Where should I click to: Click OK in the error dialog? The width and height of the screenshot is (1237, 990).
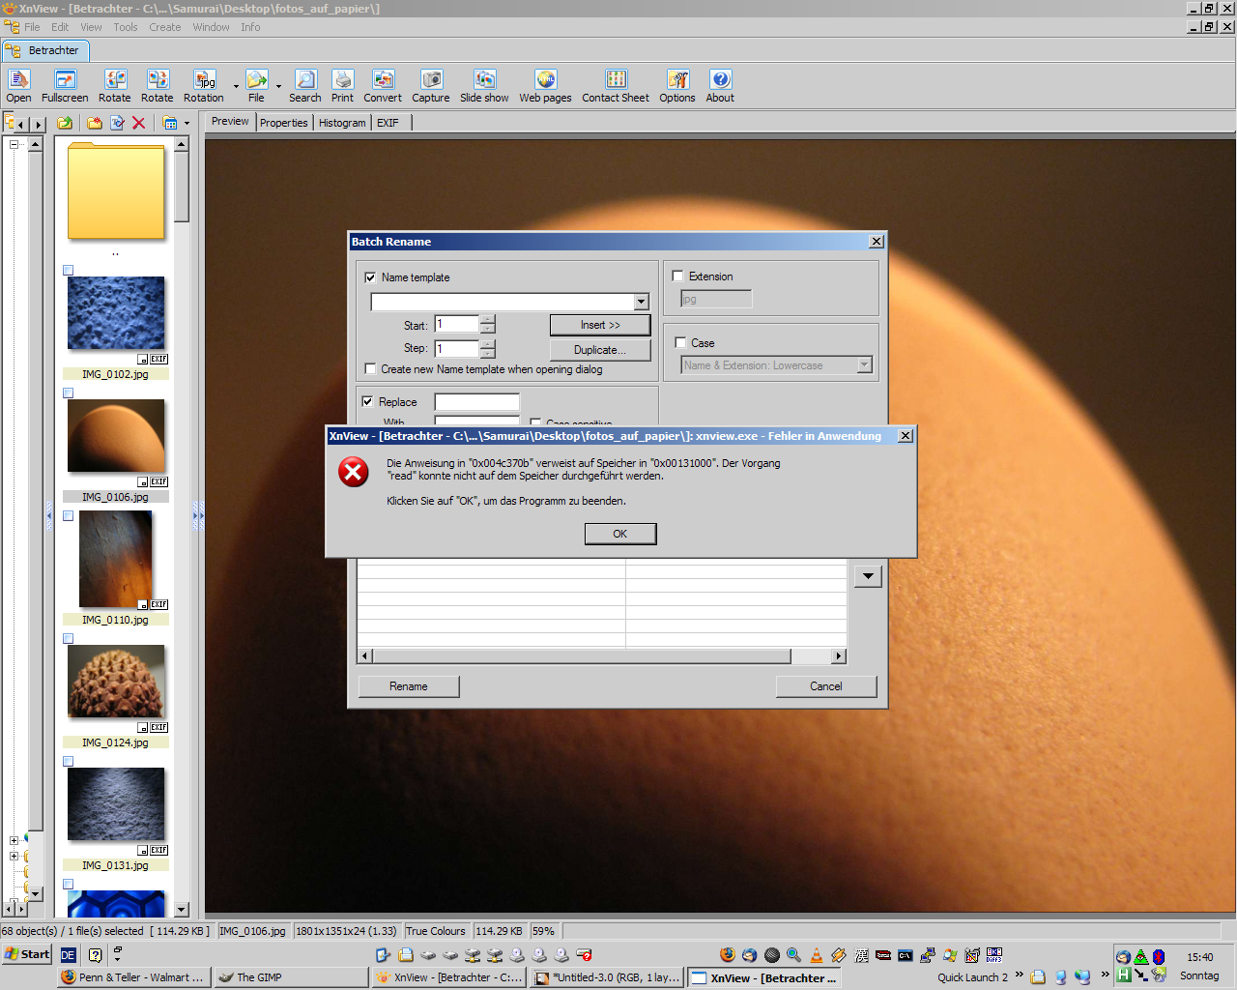tap(620, 534)
